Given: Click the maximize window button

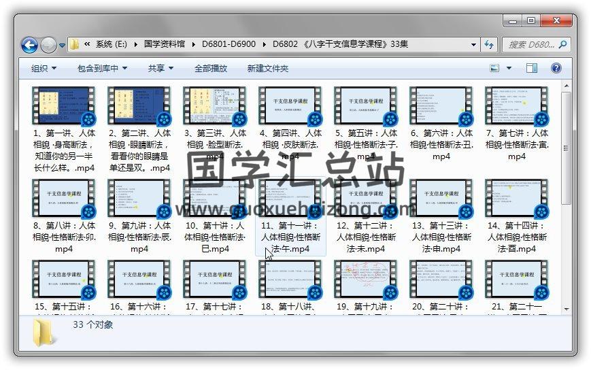Looking at the screenshot, I should [x=531, y=20].
